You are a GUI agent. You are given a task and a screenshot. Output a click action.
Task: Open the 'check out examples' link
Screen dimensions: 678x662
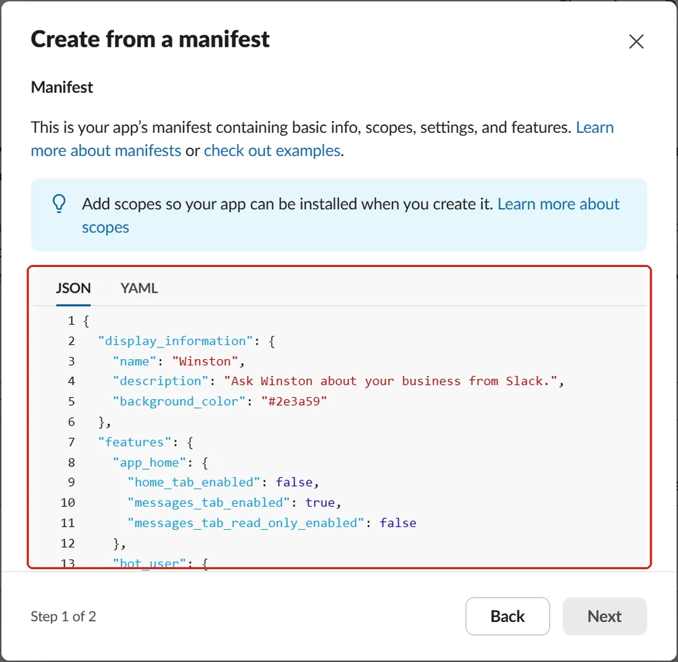(272, 151)
